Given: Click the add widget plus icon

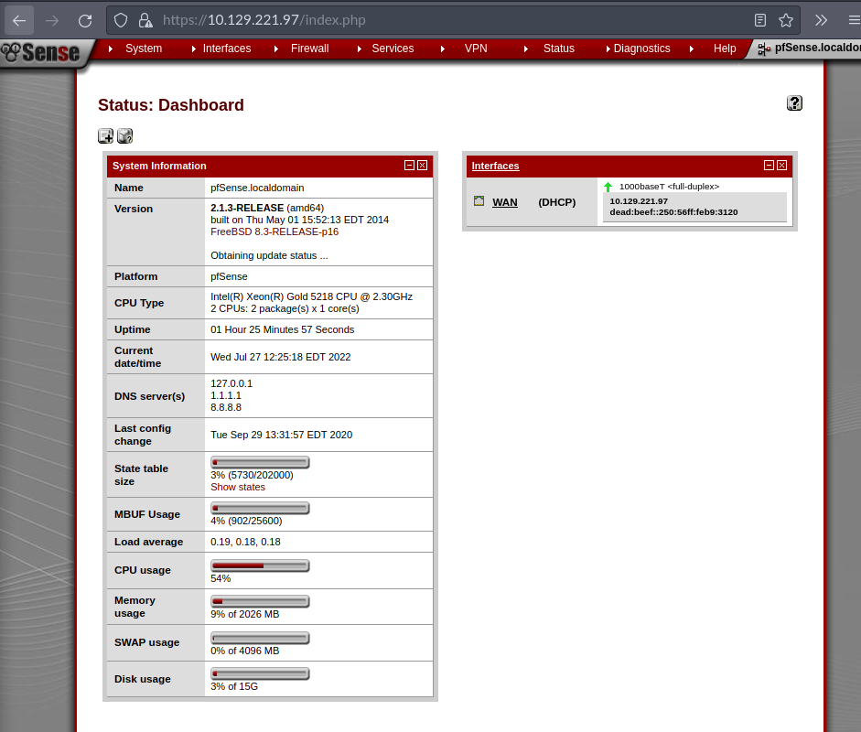Looking at the screenshot, I should click(105, 135).
